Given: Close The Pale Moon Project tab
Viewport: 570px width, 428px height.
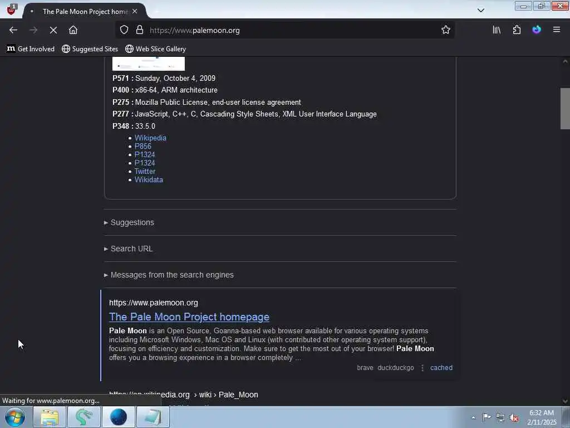Looking at the screenshot, I should [135, 11].
